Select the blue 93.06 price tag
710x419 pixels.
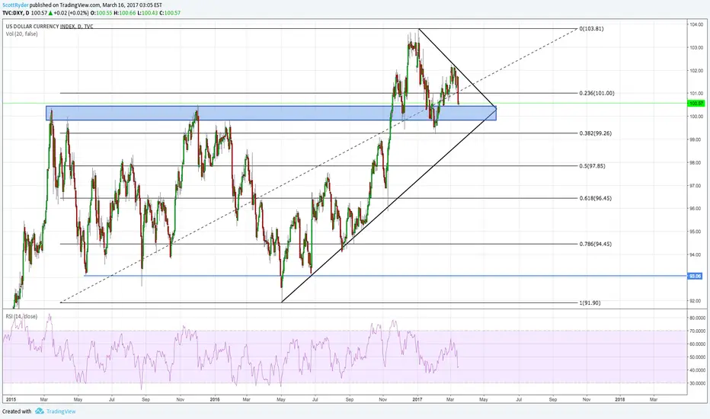(696, 276)
